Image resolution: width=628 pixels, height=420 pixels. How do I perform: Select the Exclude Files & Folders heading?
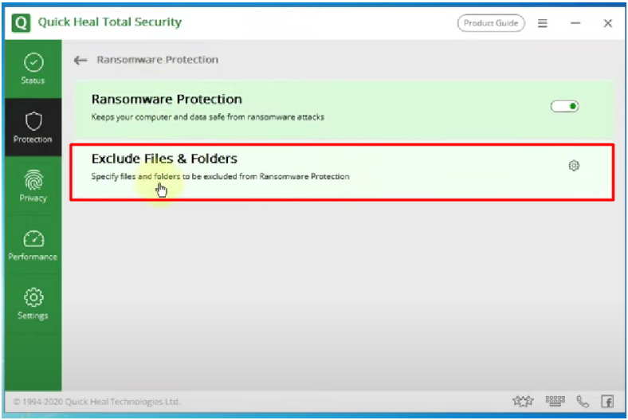[164, 159]
